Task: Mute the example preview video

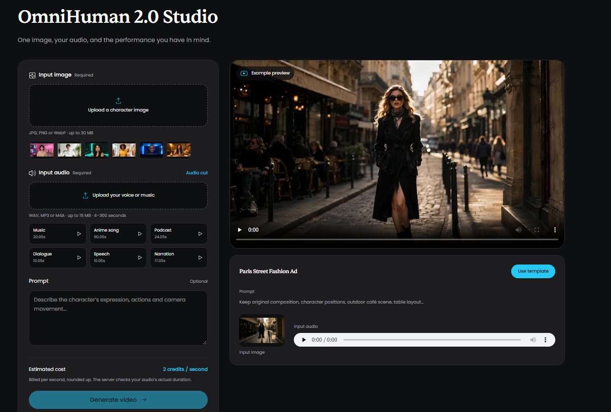Action: pos(518,230)
